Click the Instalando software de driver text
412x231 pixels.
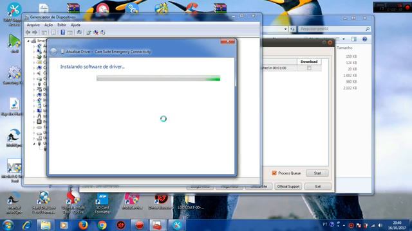coord(93,67)
